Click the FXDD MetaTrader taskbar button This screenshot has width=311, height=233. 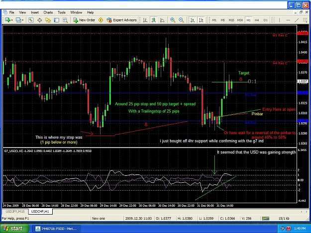tap(56, 229)
